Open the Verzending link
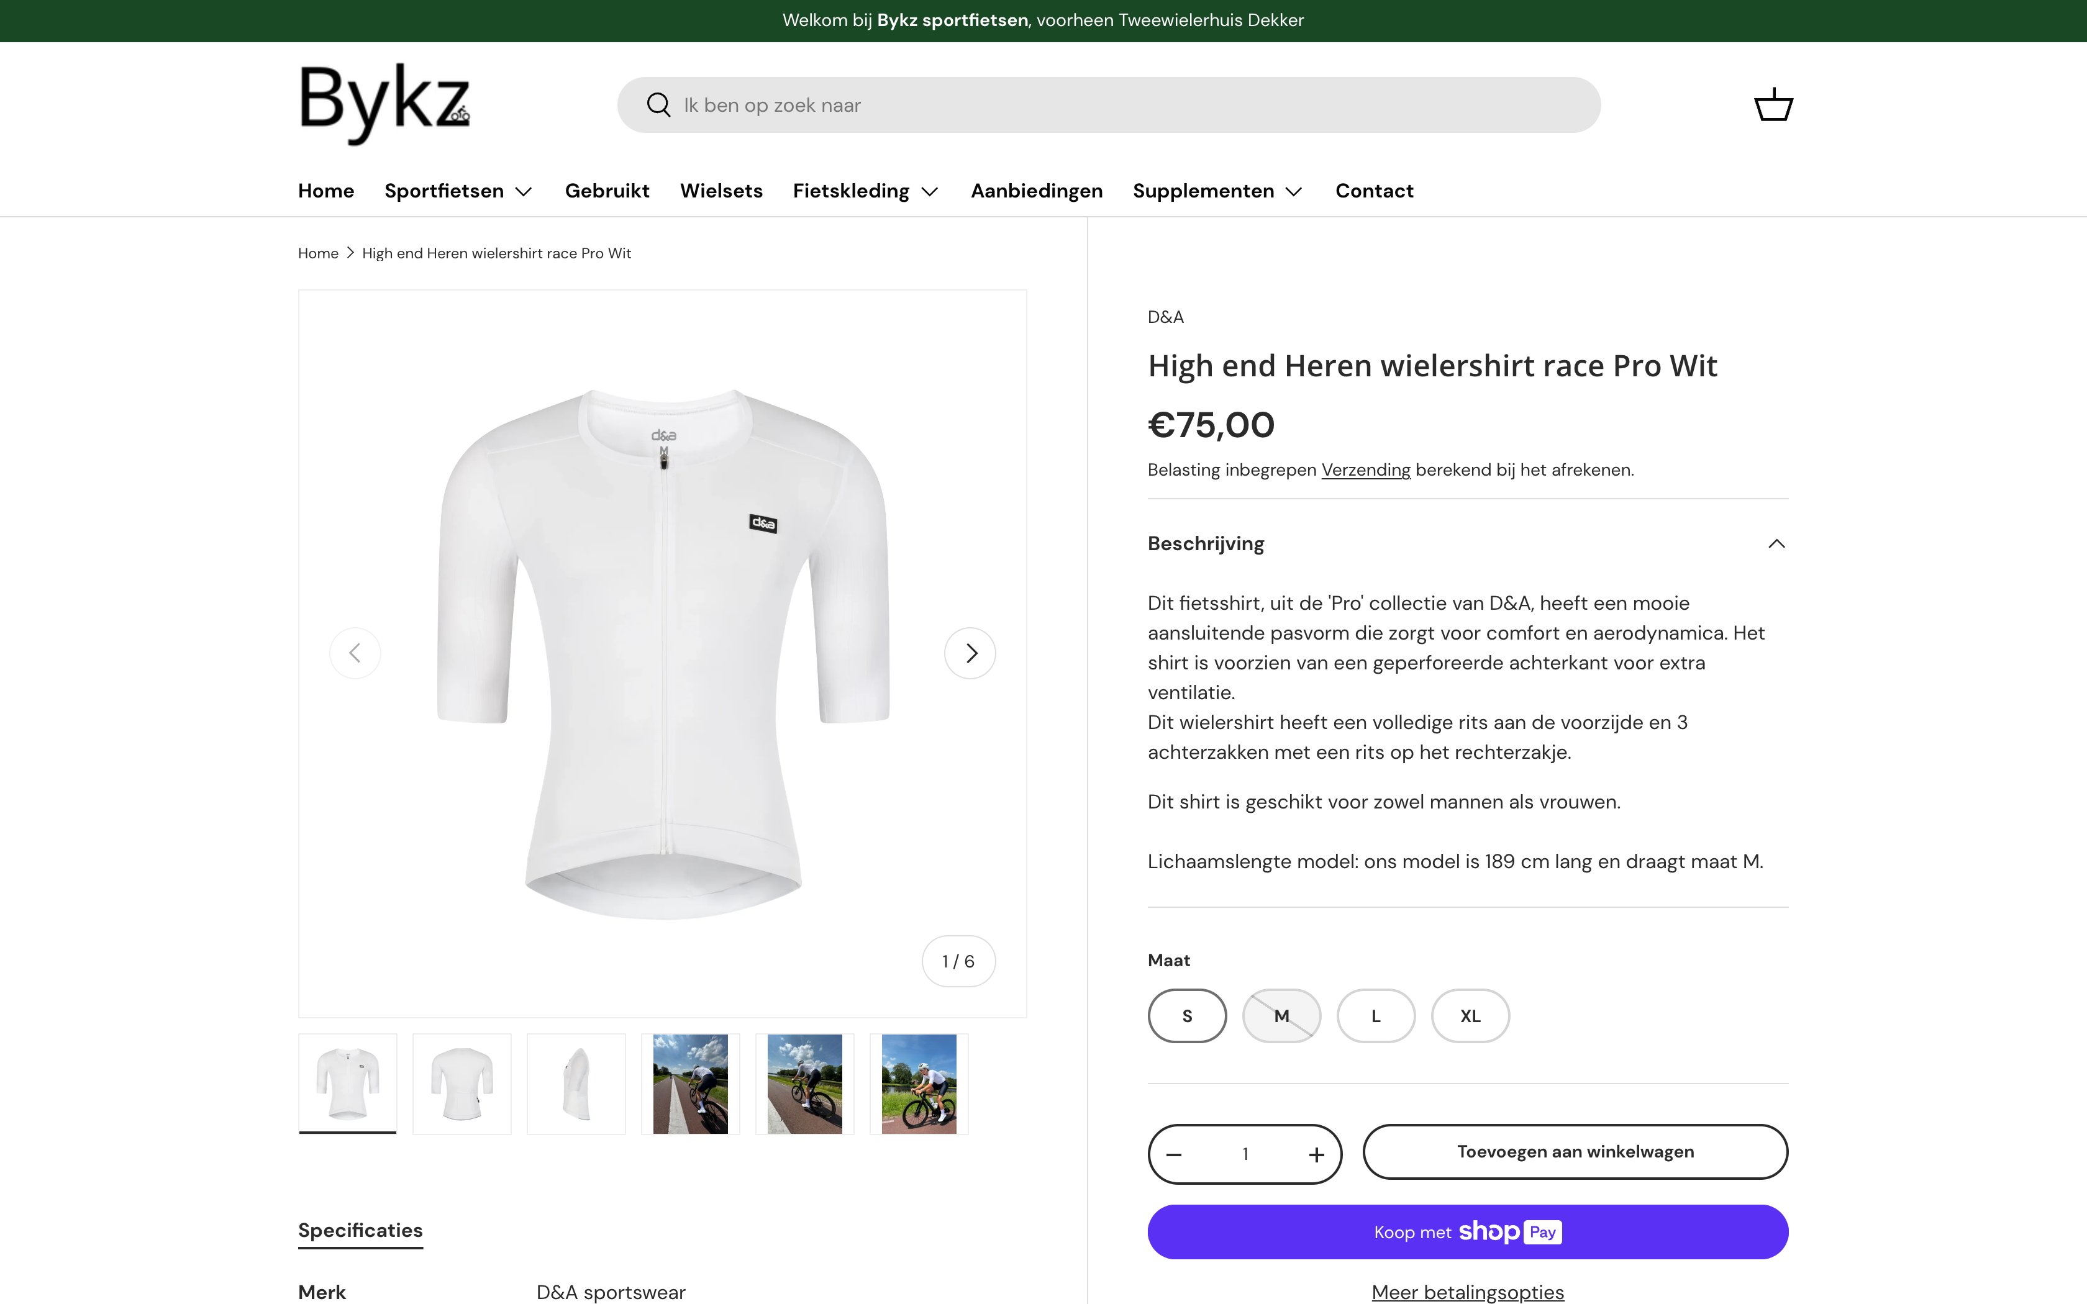The width and height of the screenshot is (2087, 1304). point(1366,469)
